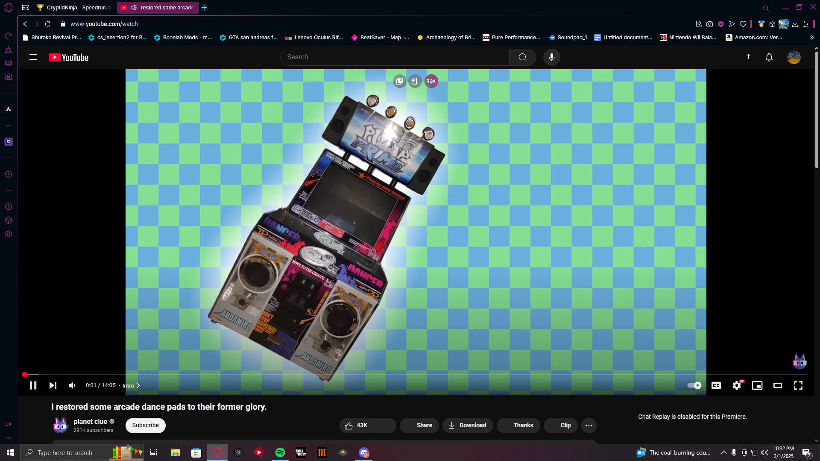
Task: Switch to CryptidNinja Speedrun tab
Action: click(75, 7)
